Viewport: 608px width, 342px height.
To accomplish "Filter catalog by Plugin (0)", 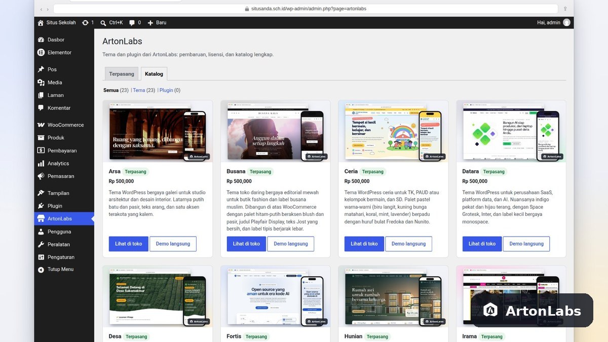I will (170, 90).
